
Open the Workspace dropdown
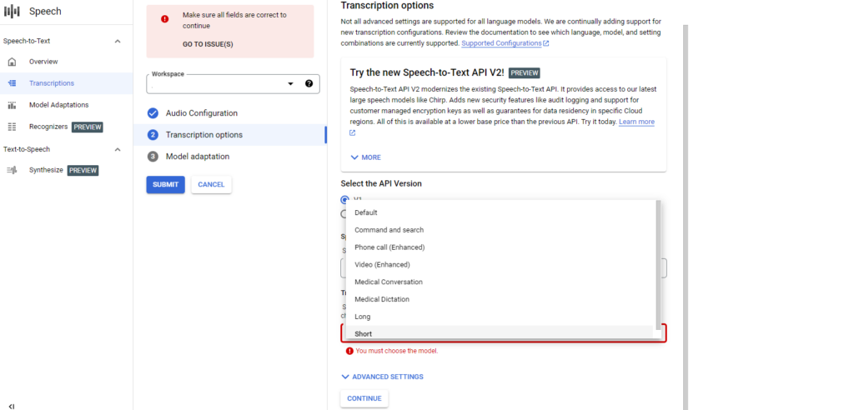pos(234,84)
